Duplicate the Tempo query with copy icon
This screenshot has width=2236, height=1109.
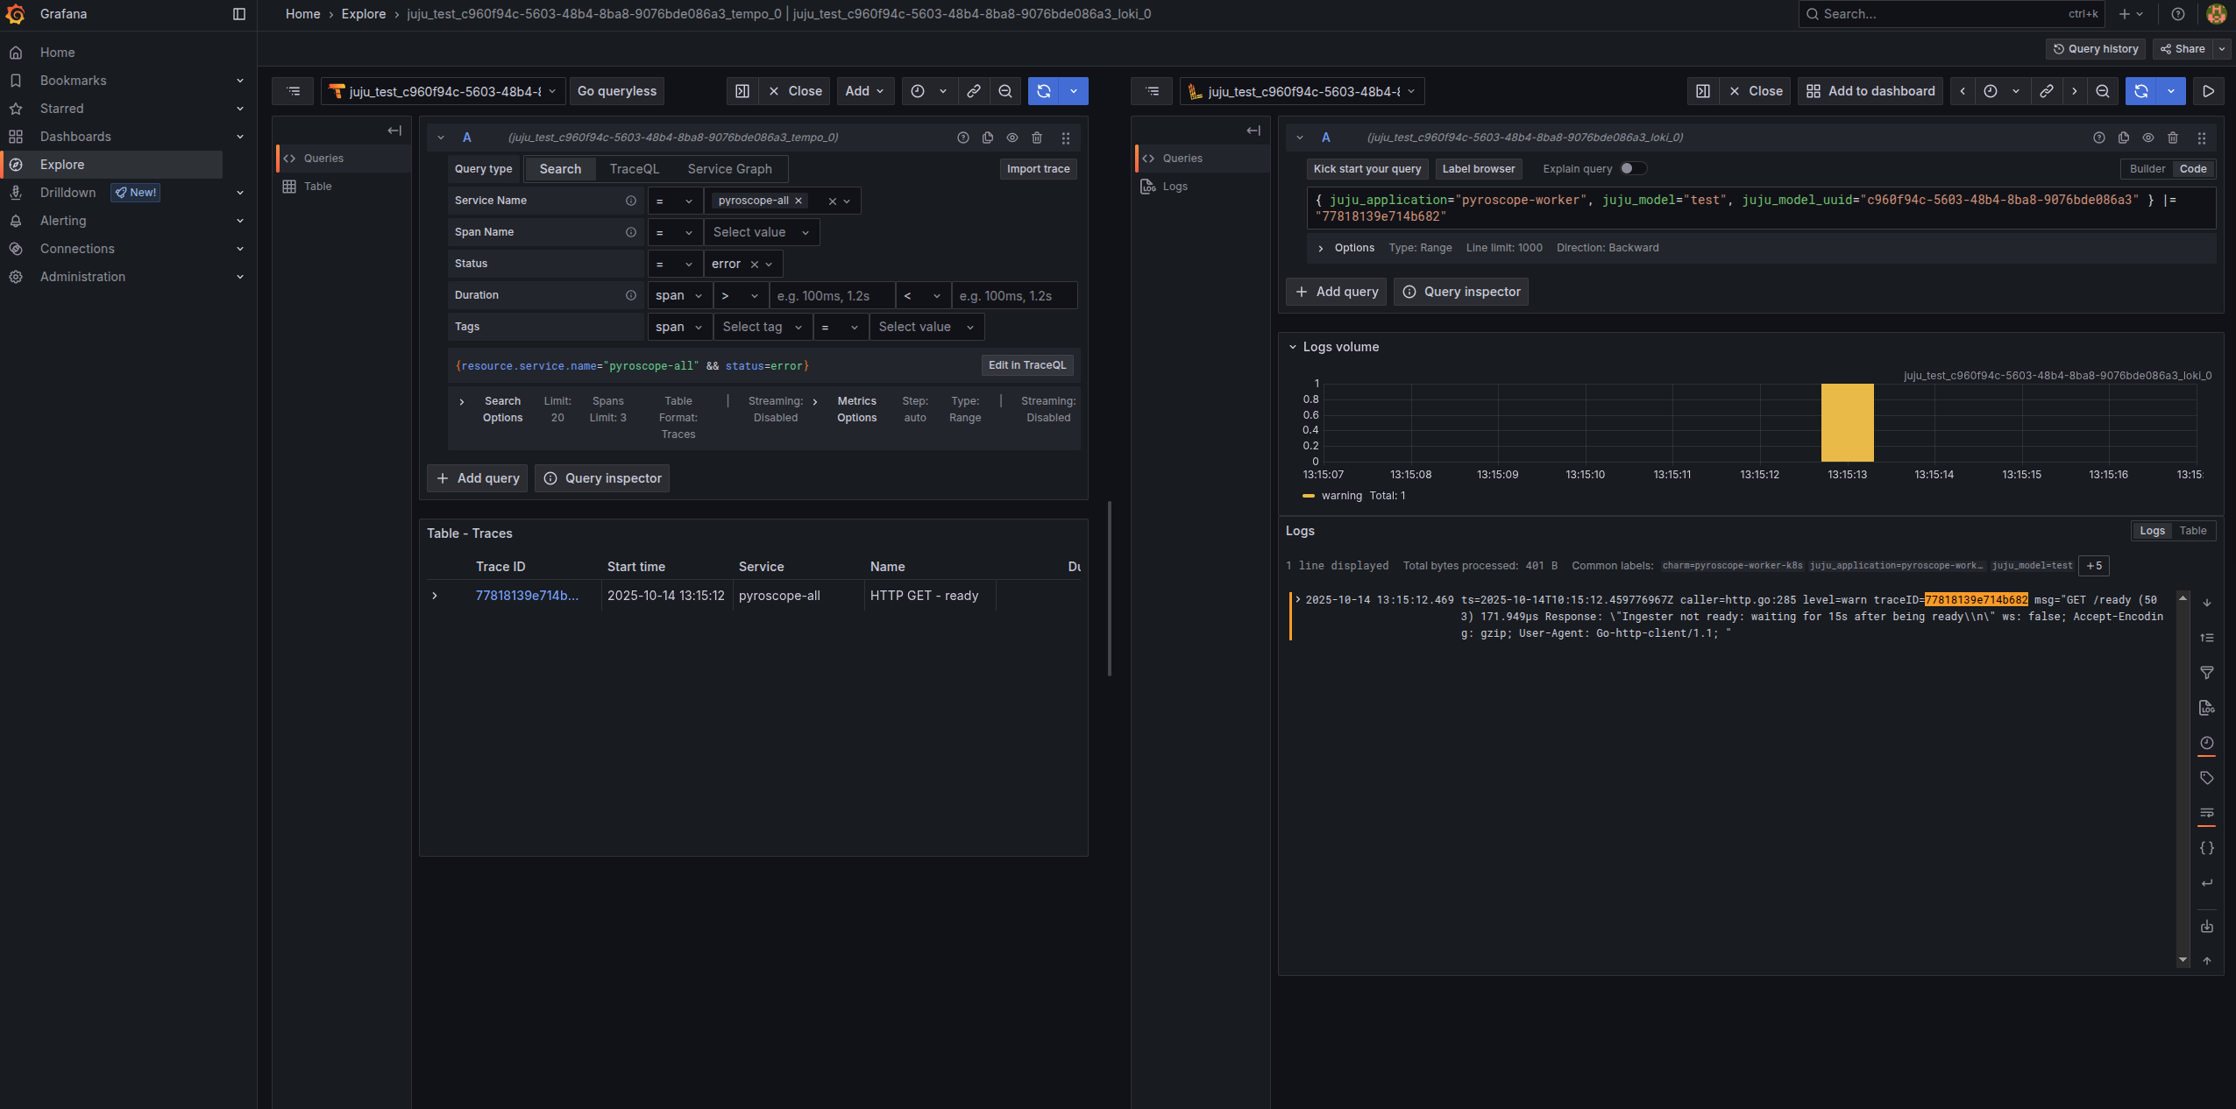(988, 138)
